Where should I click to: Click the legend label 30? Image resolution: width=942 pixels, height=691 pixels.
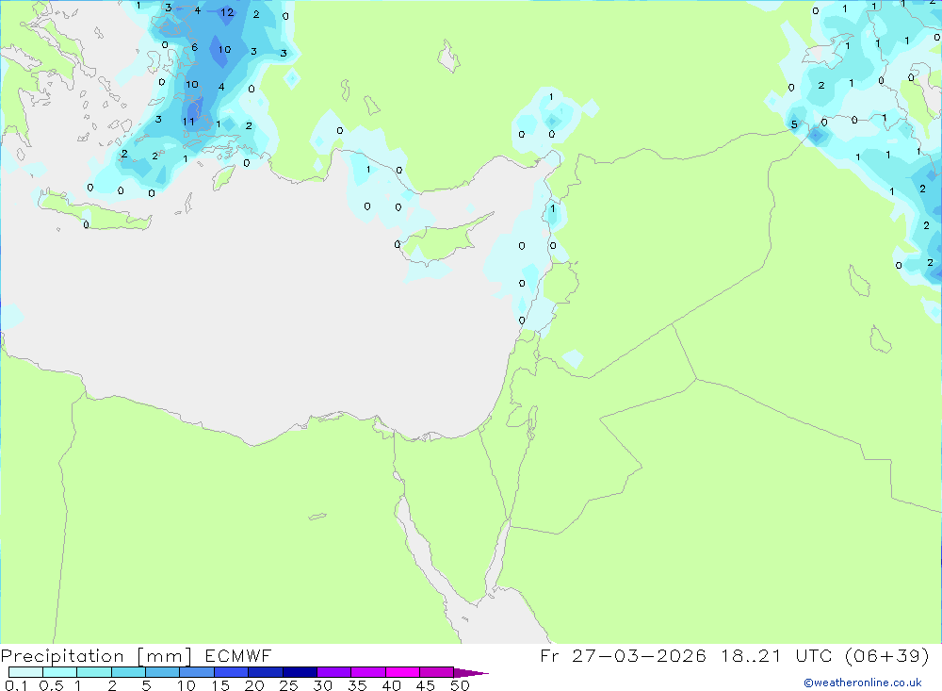tap(323, 685)
